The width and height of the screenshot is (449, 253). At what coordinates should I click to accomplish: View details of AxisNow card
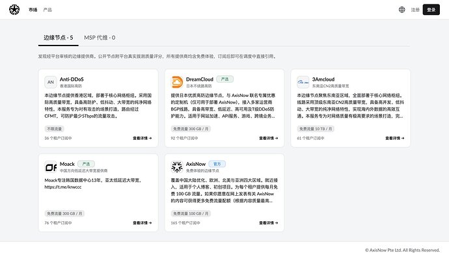[269, 223]
